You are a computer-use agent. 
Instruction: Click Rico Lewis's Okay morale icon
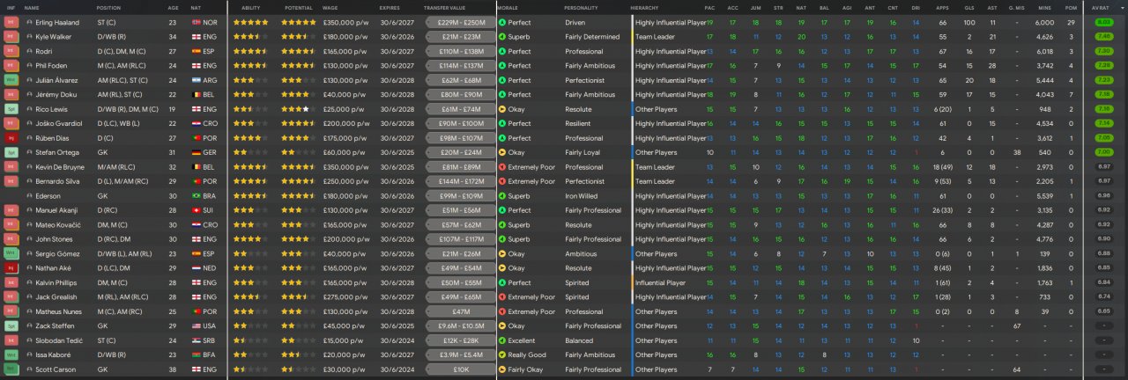tap(502, 109)
